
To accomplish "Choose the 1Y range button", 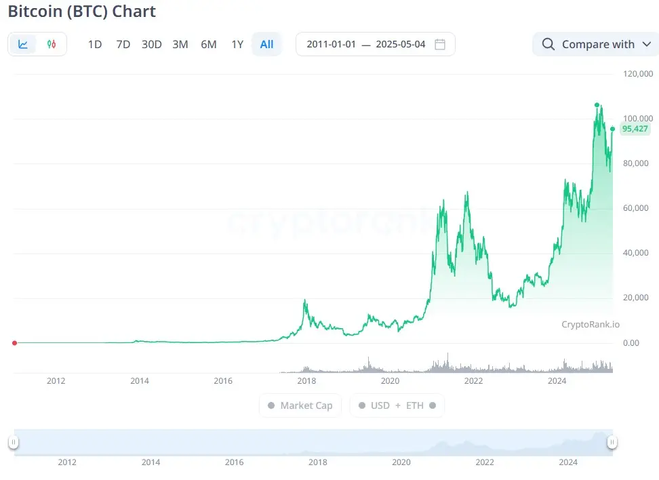I will click(x=237, y=44).
